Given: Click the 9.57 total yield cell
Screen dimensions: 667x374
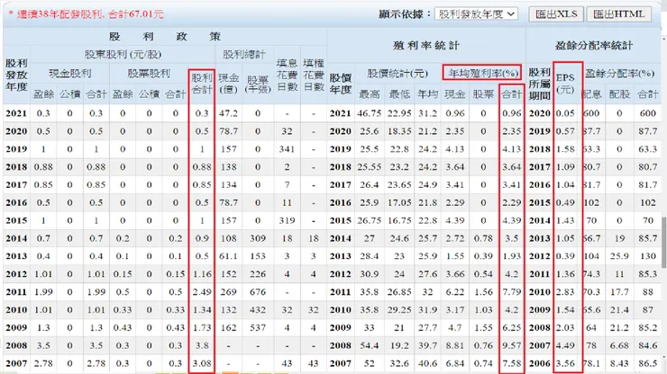Looking at the screenshot, I should pyautogui.click(x=511, y=345).
